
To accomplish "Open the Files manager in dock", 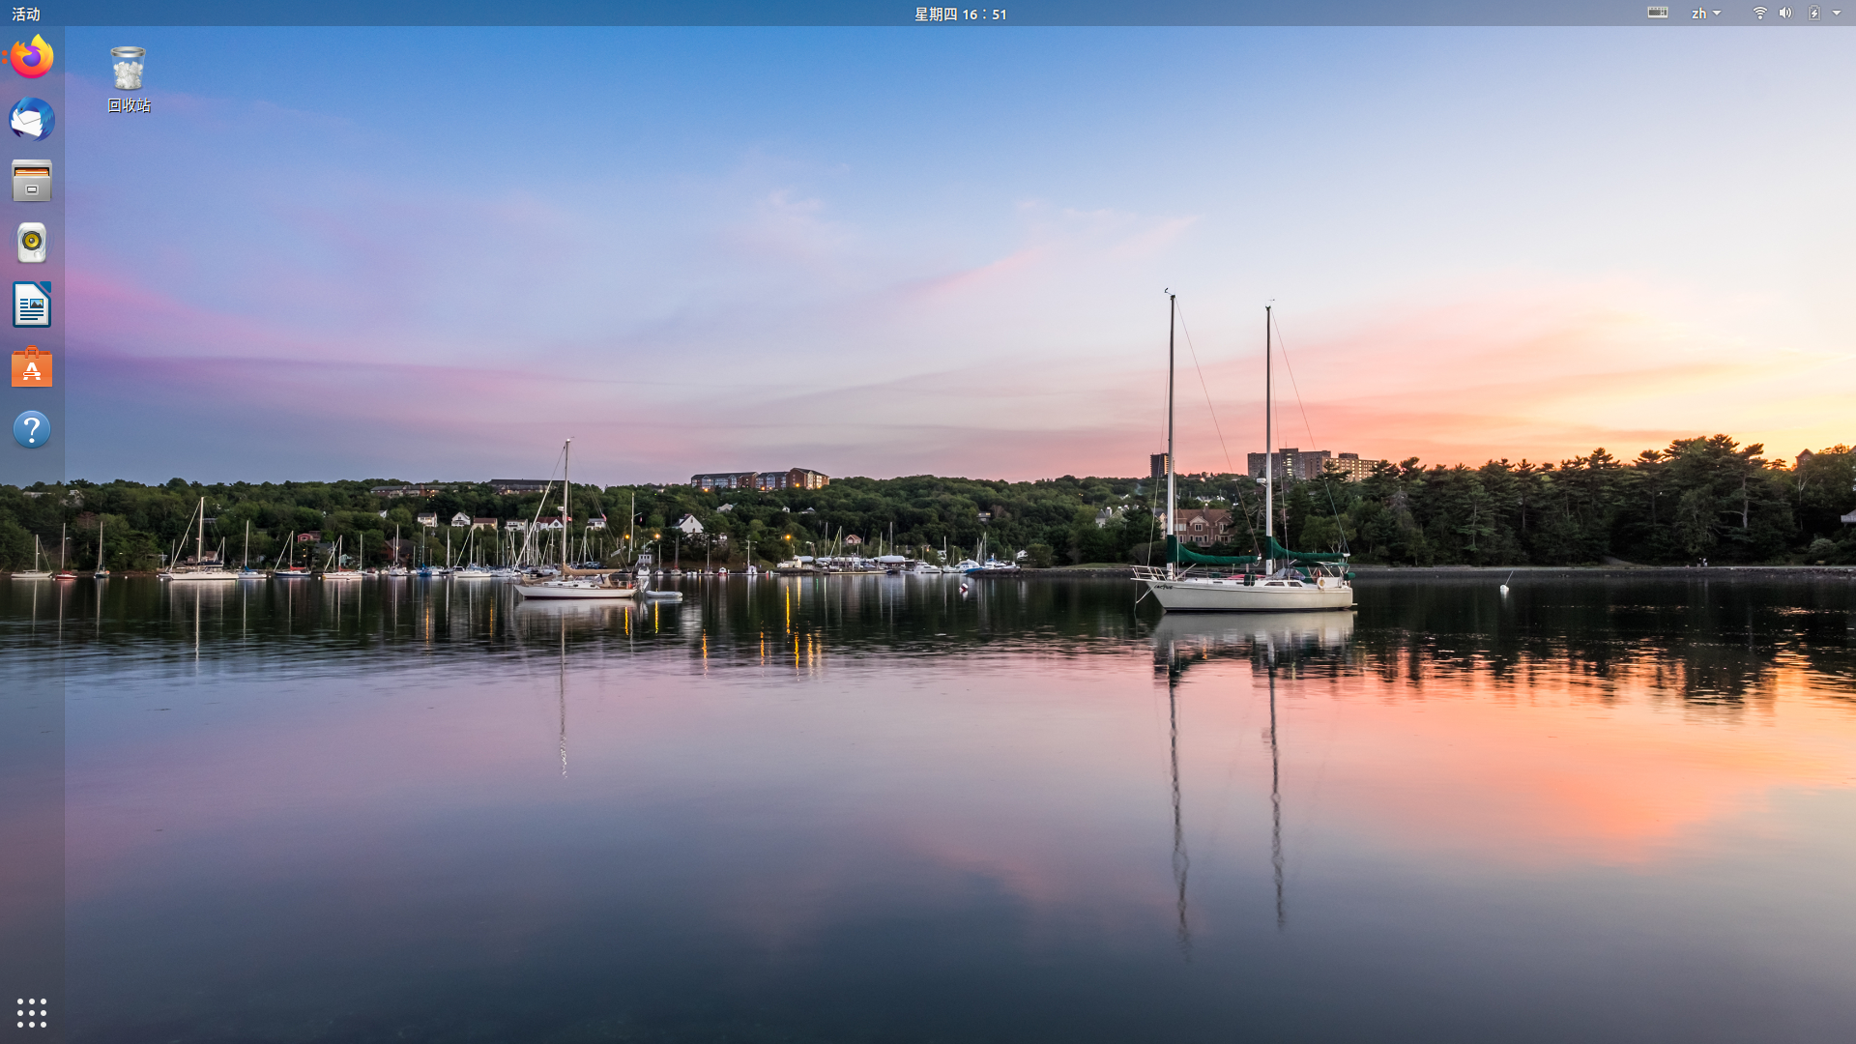I will [32, 182].
